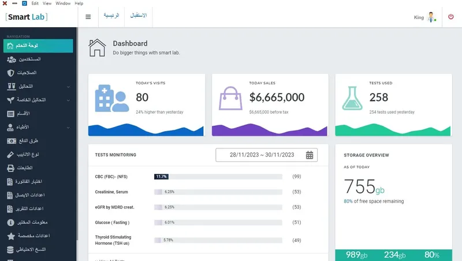
Task: Click today's visits value 80
Action: (x=142, y=97)
